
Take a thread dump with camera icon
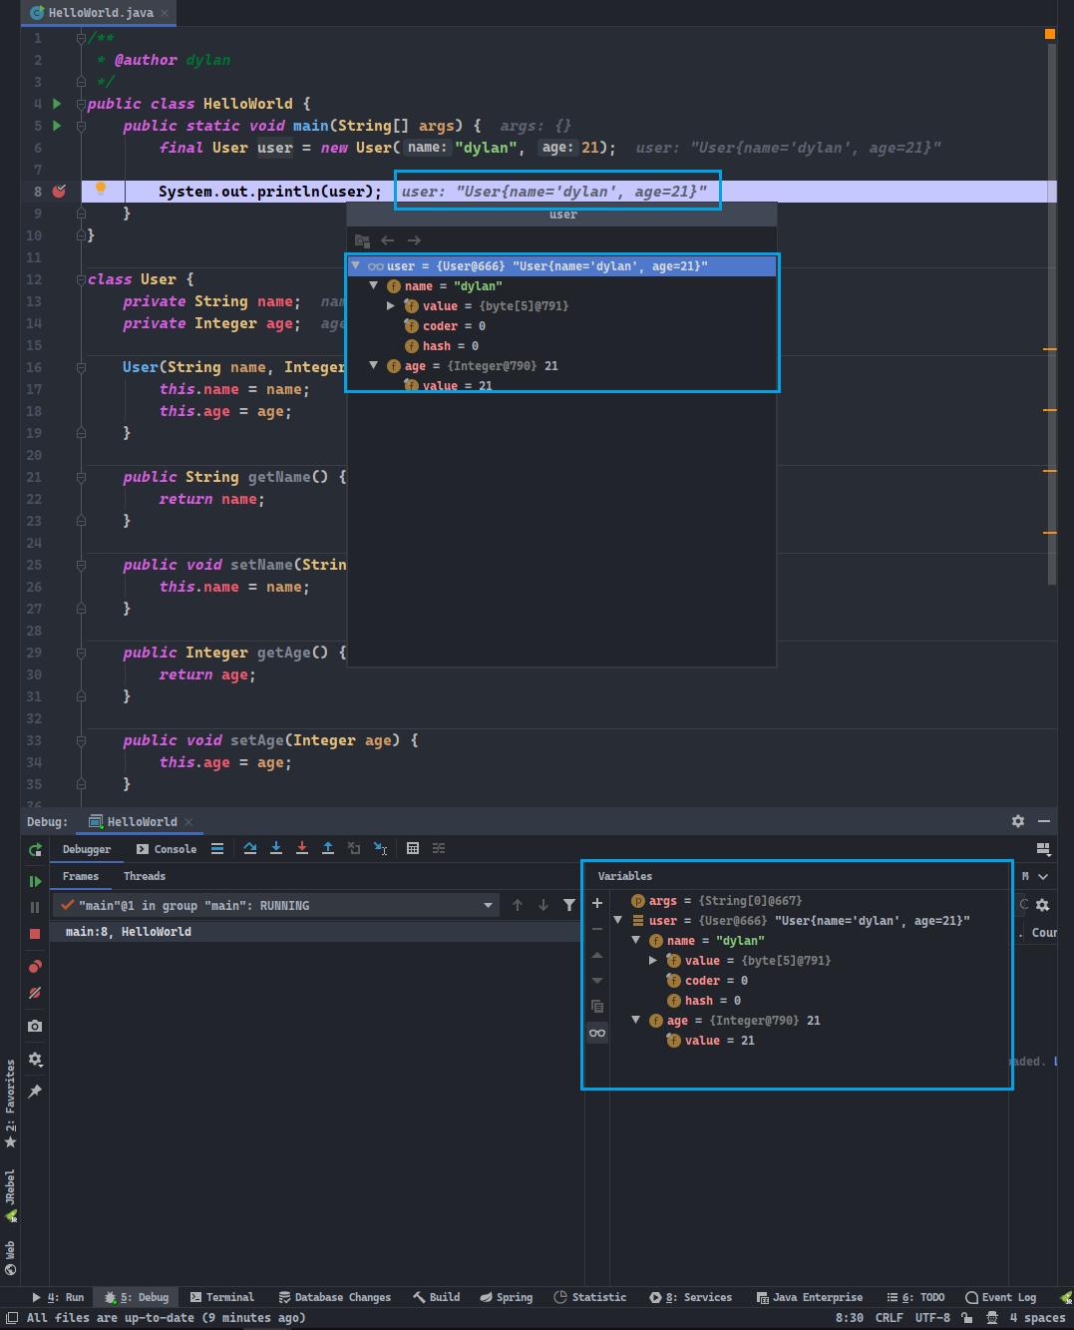pyautogui.click(x=35, y=1026)
